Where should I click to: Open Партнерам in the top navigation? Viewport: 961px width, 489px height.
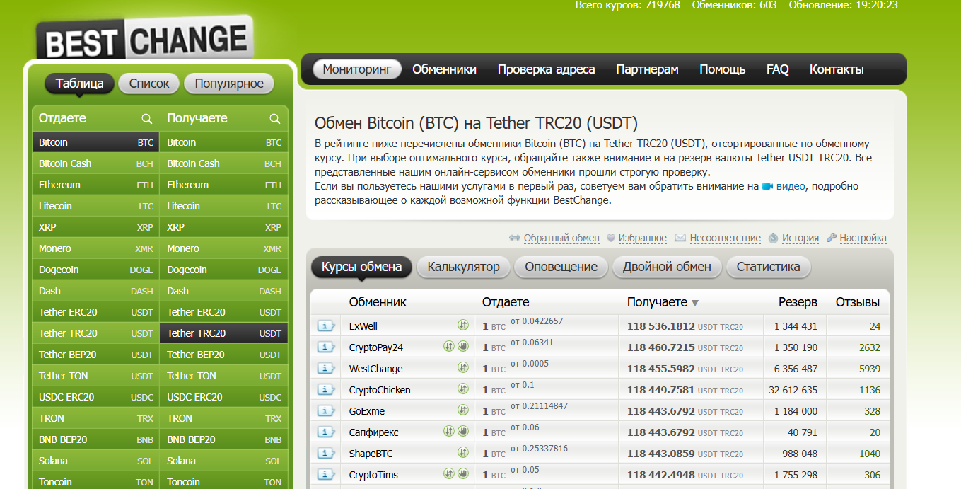pyautogui.click(x=647, y=69)
